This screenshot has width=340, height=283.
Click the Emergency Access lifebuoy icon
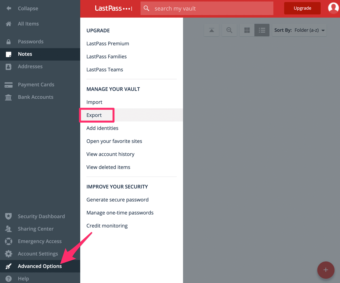click(8, 241)
